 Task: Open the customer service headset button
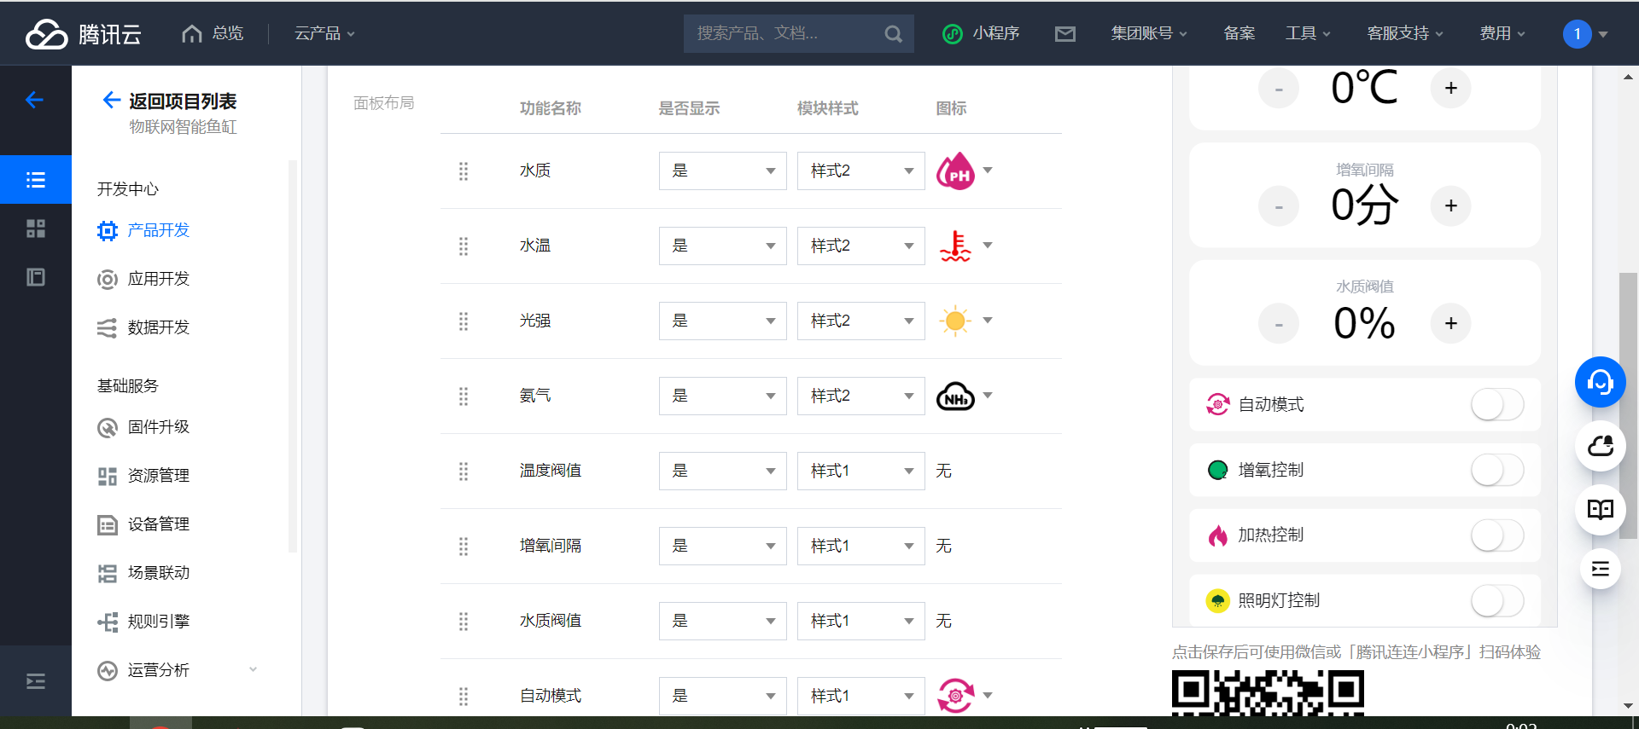1600,382
